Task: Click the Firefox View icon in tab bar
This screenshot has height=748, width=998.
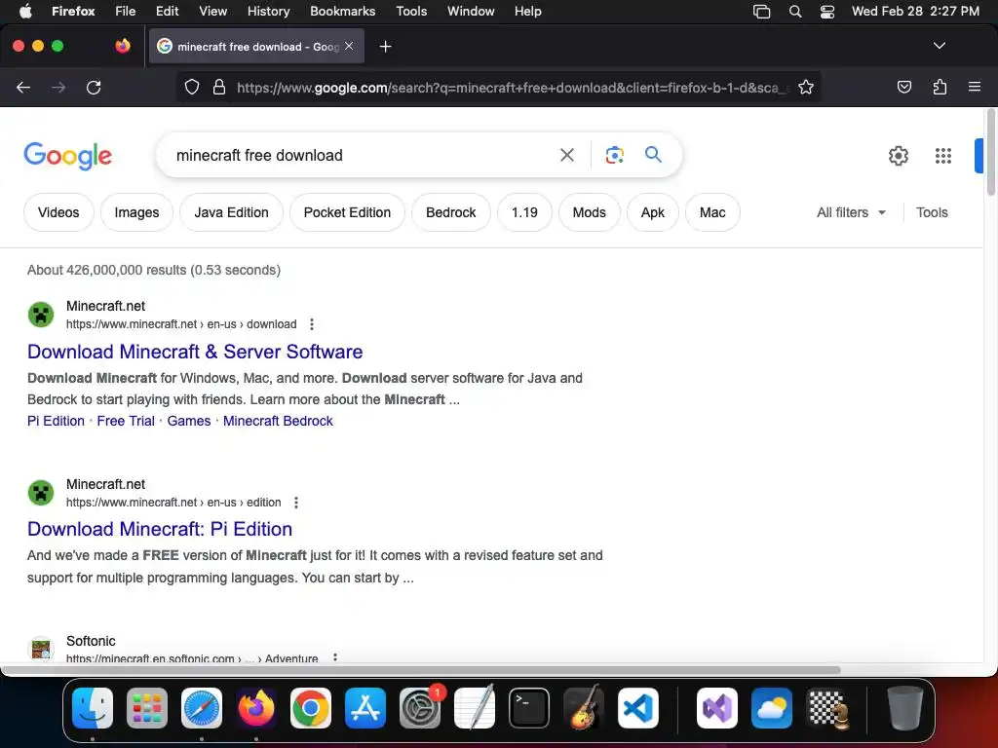Action: click(x=123, y=46)
